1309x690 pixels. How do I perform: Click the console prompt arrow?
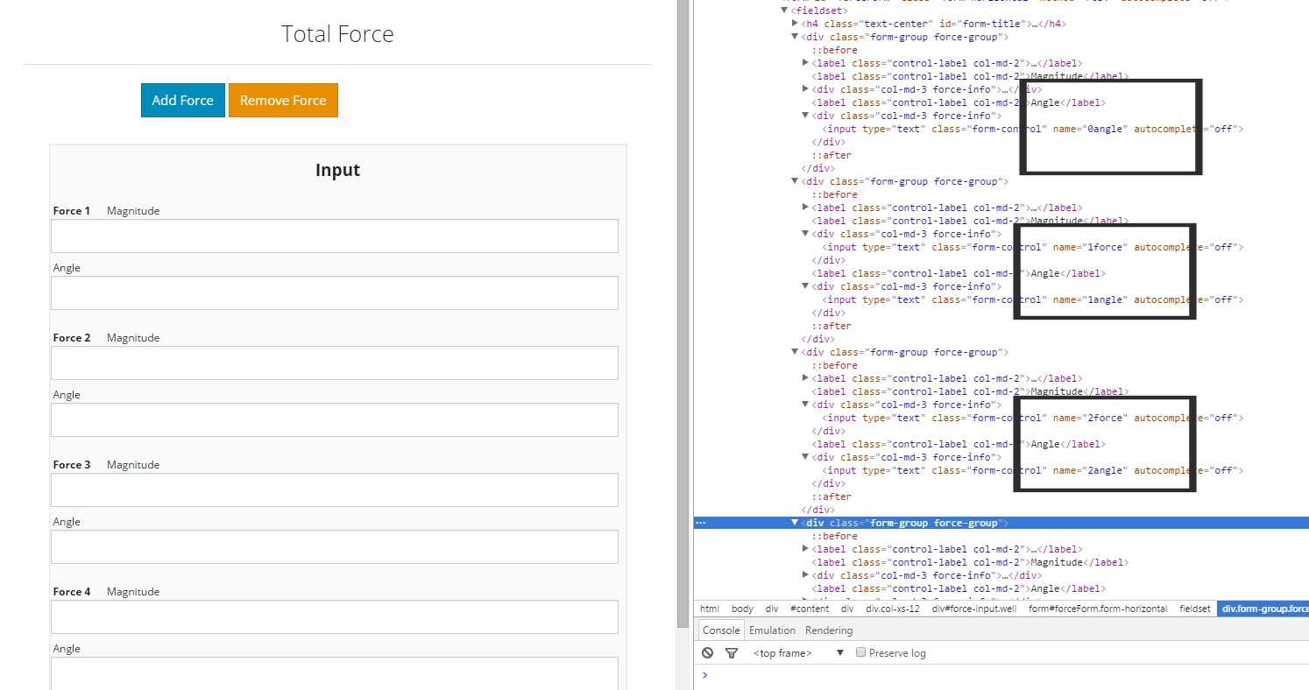[x=705, y=675]
